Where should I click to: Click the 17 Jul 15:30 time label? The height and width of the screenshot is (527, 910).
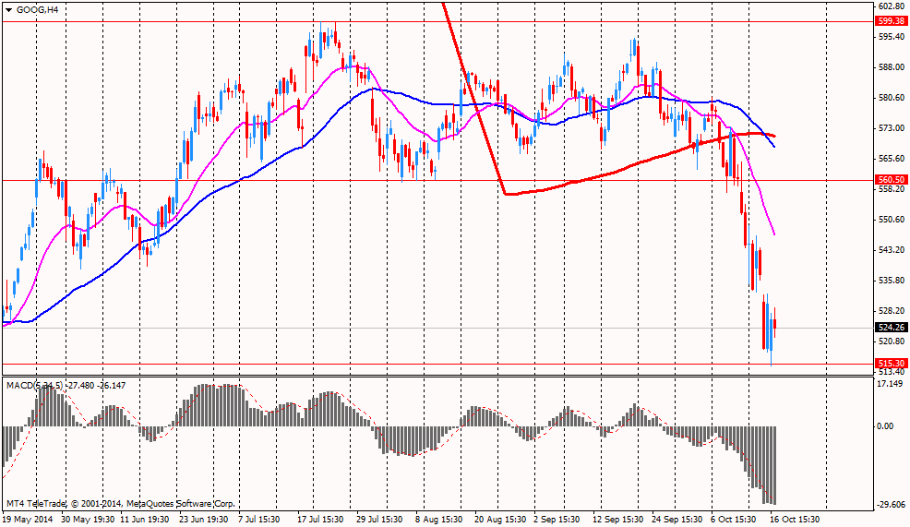click(x=320, y=519)
